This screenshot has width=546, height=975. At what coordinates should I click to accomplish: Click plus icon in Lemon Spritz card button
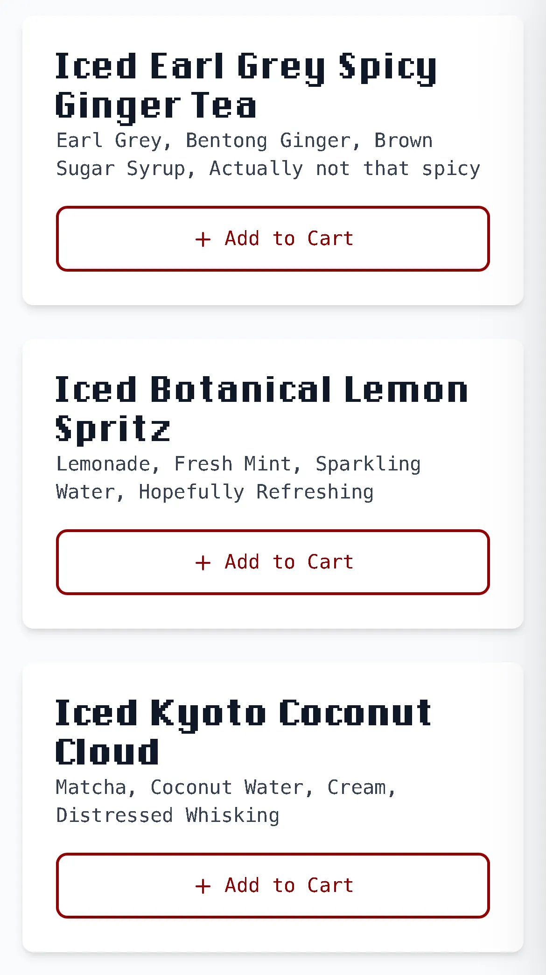(203, 563)
